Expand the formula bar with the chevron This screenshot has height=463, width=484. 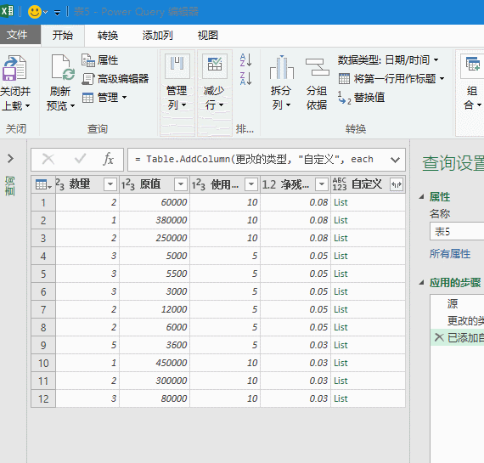395,160
